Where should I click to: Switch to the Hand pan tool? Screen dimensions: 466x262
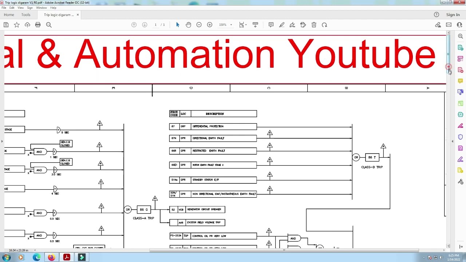(x=188, y=25)
